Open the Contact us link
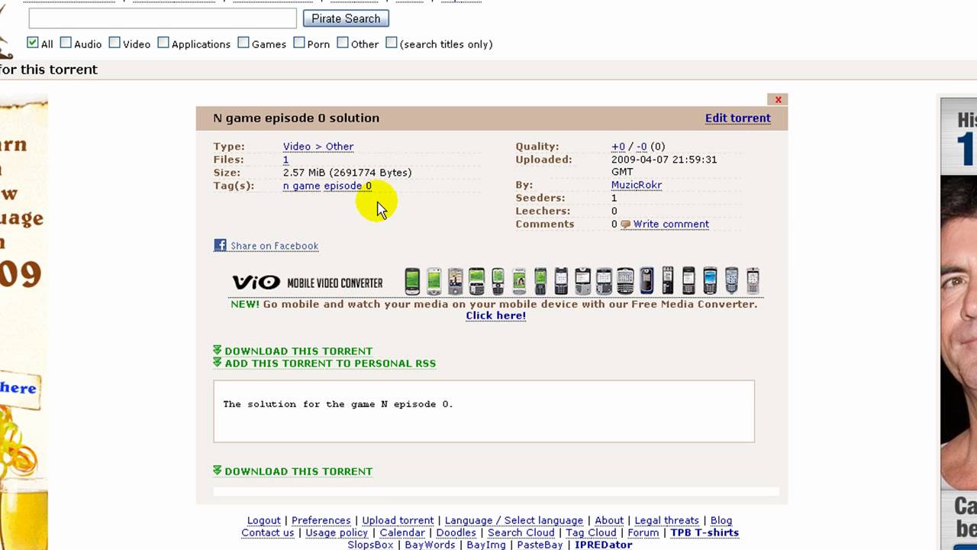977x550 pixels. coord(268,532)
